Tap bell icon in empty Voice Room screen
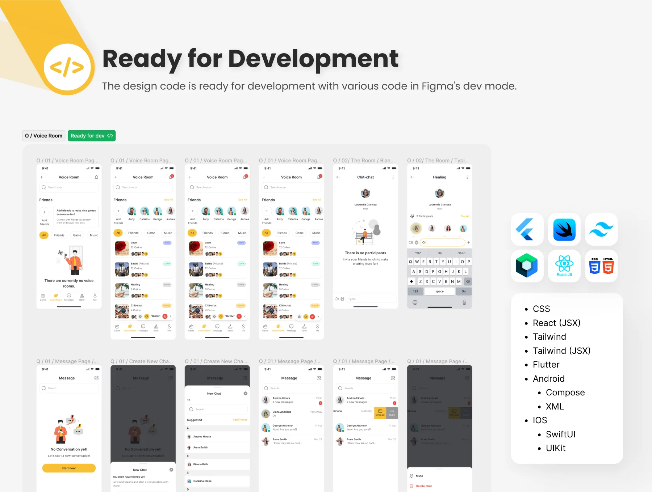Image resolution: width=652 pixels, height=492 pixels. (x=96, y=177)
